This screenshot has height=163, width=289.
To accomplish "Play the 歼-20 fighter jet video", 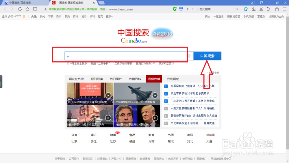I will click(155, 95).
